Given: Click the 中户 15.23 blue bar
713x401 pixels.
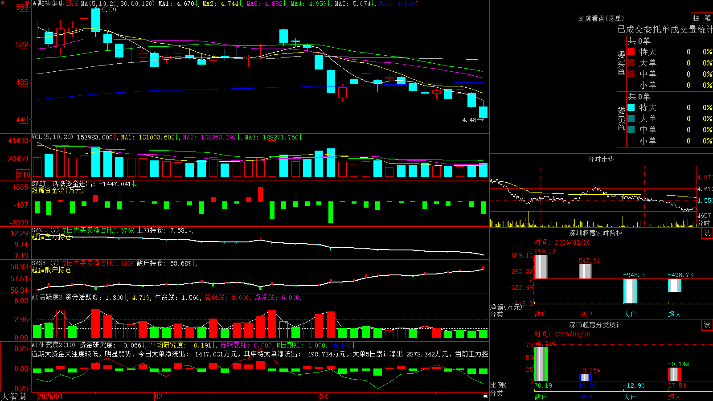Looking at the screenshot, I should point(585,377).
